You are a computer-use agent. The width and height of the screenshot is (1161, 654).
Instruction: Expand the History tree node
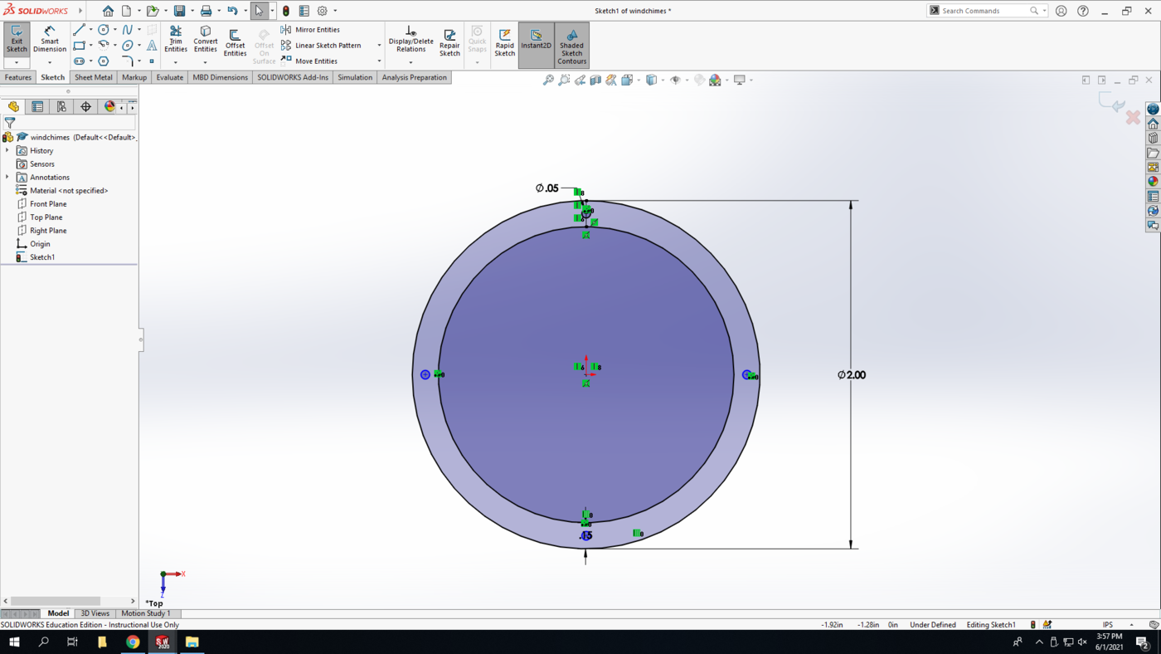(x=7, y=150)
